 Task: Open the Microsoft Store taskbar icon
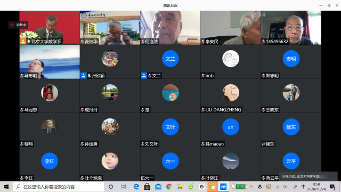[x=147, y=187]
